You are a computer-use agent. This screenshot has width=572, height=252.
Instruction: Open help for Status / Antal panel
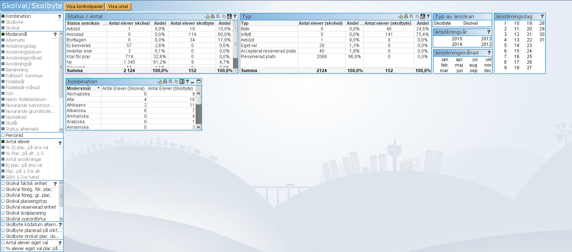click(x=235, y=16)
